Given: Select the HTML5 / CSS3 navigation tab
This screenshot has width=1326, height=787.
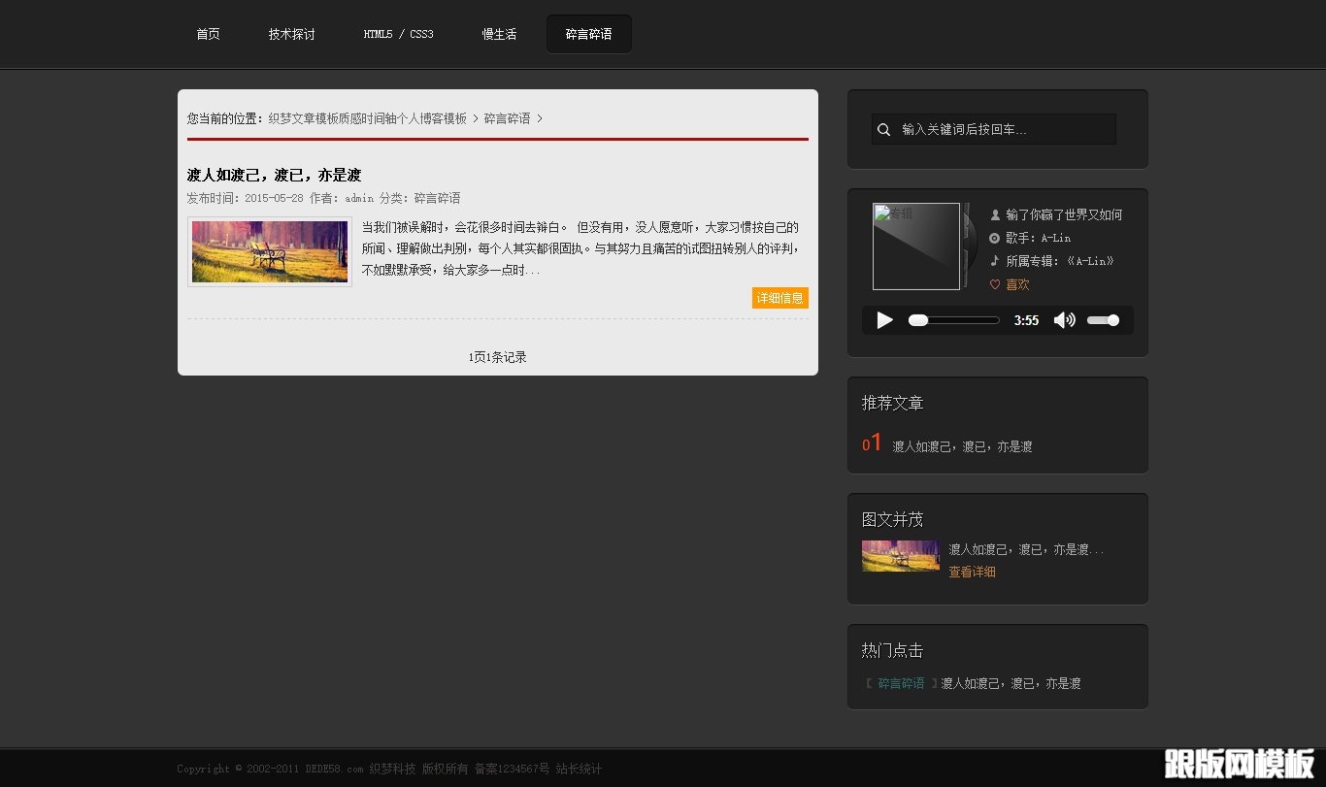Looking at the screenshot, I should pyautogui.click(x=398, y=33).
